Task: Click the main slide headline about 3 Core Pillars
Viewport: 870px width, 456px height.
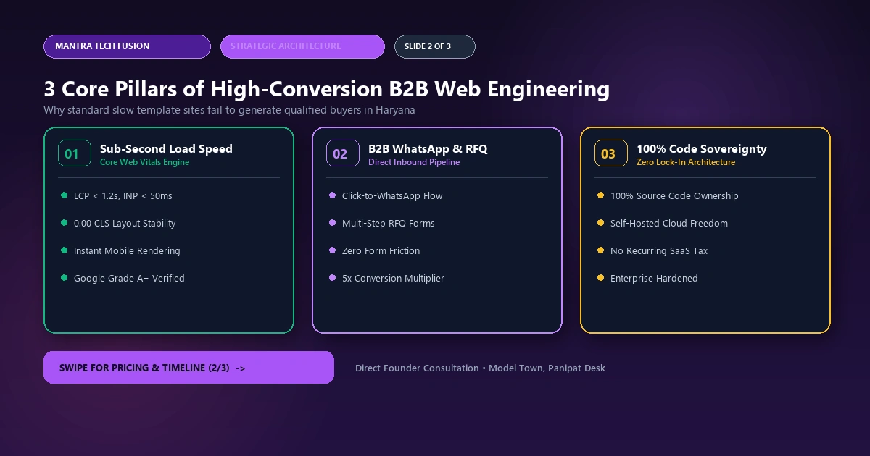Action: tap(326, 89)
